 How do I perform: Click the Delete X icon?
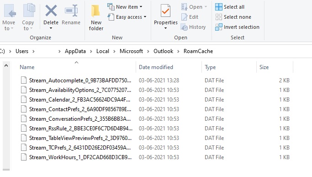51,11
